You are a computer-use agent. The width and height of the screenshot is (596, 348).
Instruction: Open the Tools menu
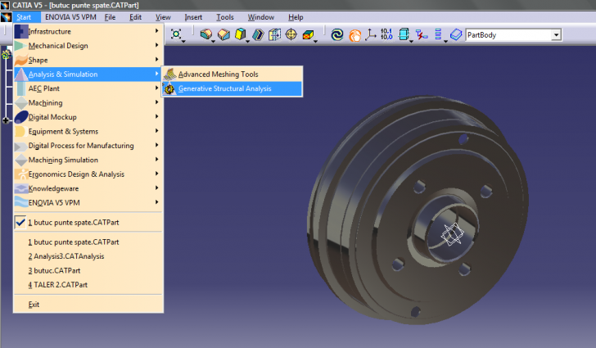point(224,17)
